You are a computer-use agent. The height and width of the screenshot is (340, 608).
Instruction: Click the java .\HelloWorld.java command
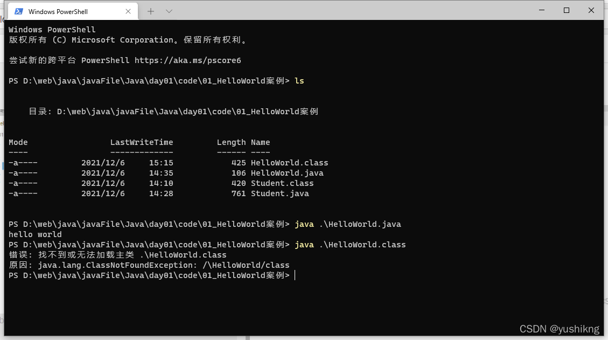(349, 224)
